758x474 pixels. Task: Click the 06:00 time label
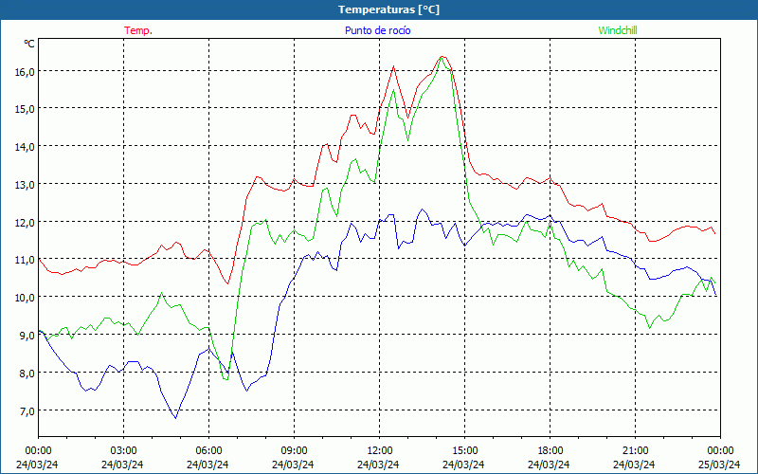click(208, 451)
